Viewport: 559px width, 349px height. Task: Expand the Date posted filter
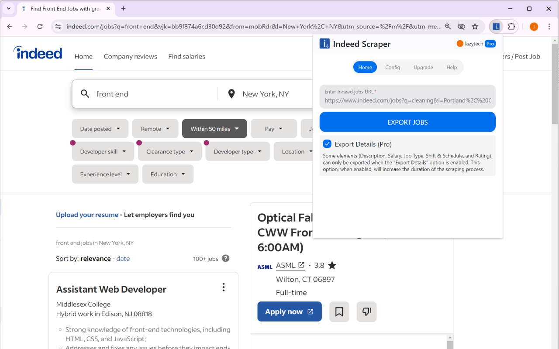pos(100,129)
